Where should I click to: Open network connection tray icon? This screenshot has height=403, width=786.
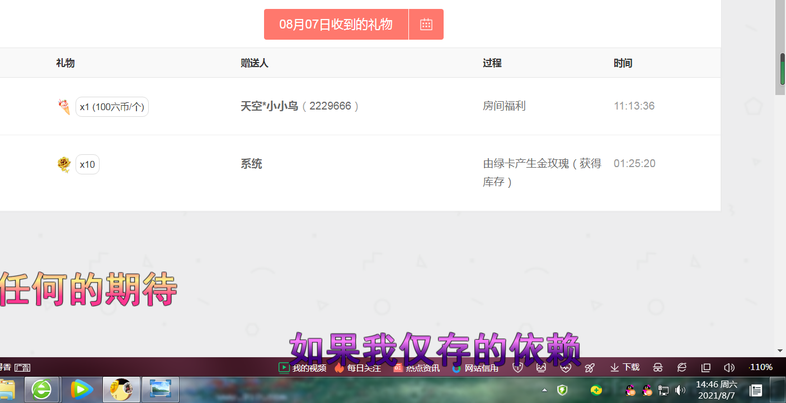pos(663,390)
